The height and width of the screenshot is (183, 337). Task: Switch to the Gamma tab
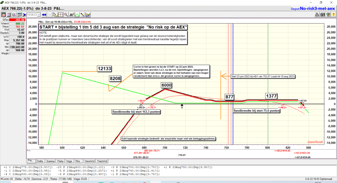tap(50, 161)
